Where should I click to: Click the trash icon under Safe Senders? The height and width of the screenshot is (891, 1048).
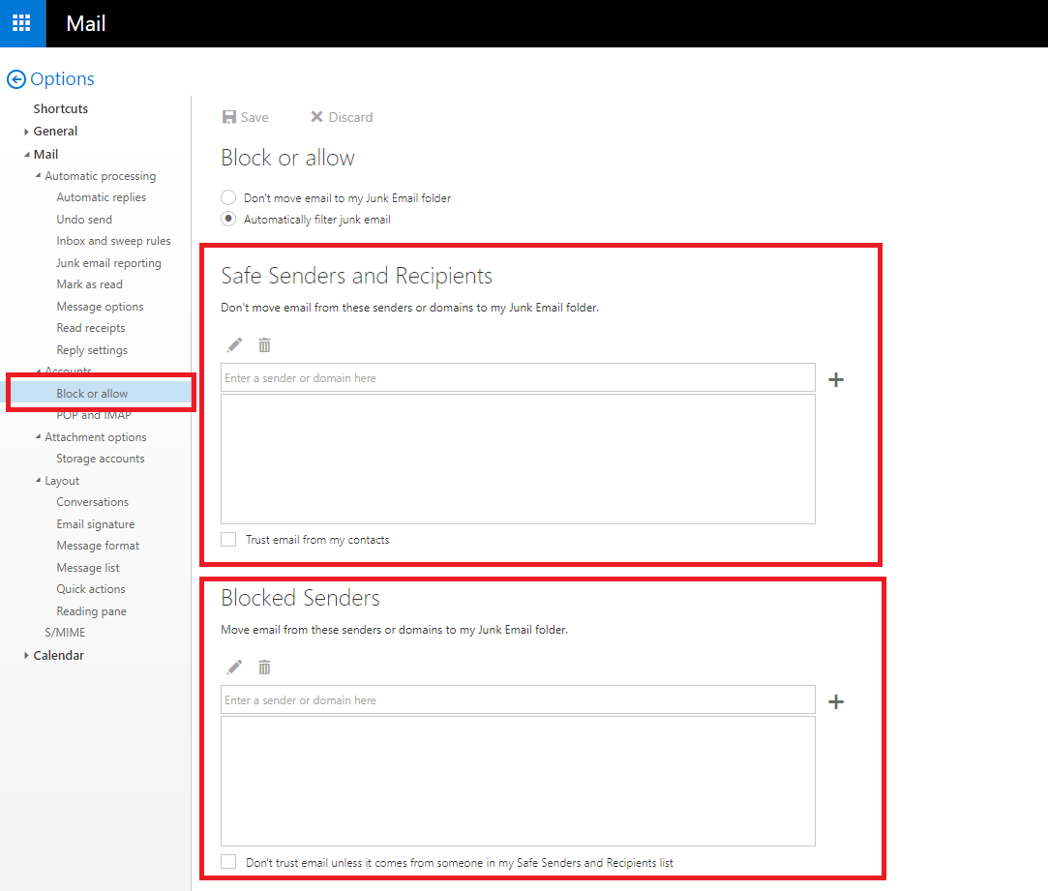(264, 345)
